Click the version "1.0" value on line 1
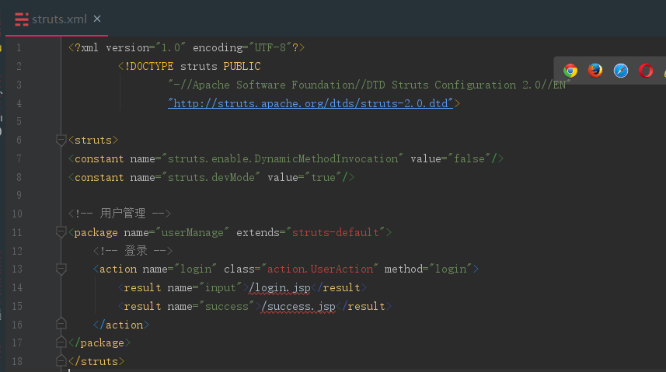The height and width of the screenshot is (372, 666). 171,47
